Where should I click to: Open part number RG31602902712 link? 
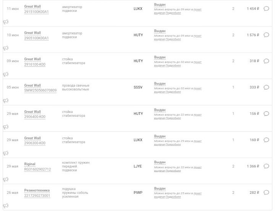tap(37, 169)
